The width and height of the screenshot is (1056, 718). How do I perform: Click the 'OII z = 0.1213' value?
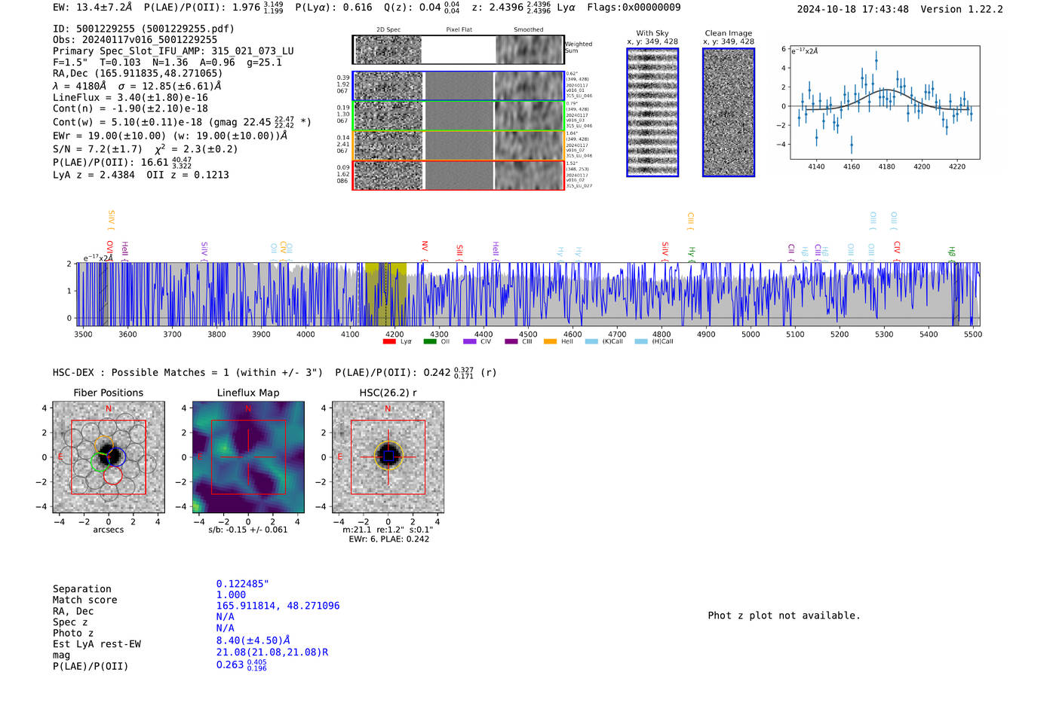[188, 175]
